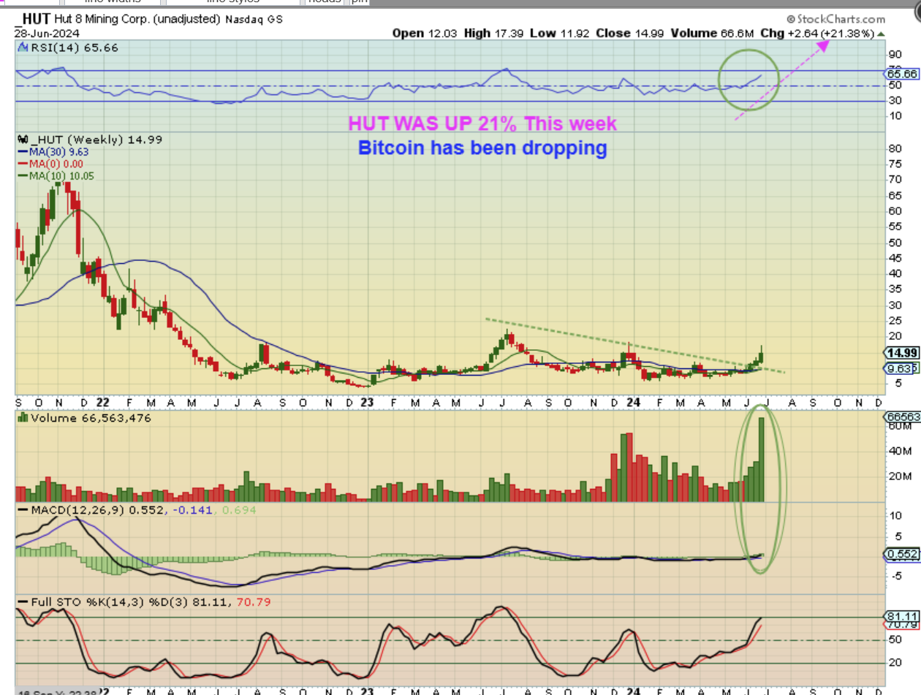Image resolution: width=921 pixels, height=695 pixels.
Task: Click the latest tall green volume bar
Action: tap(761, 459)
